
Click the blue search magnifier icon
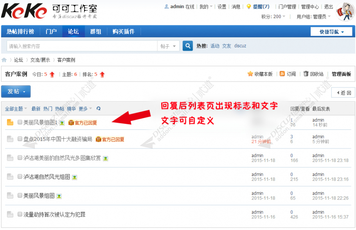[x=187, y=45]
